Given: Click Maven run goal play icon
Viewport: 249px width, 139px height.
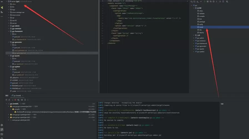Looking at the screenshot, I should (205, 1).
